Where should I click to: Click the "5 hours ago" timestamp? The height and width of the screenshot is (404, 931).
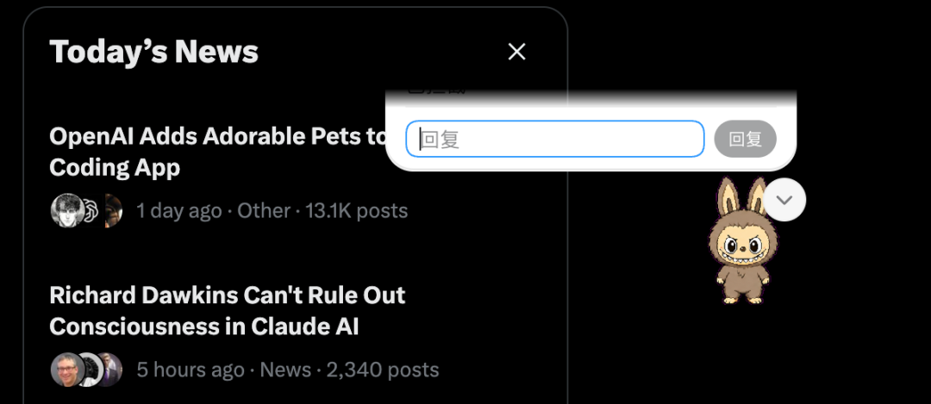(190, 370)
